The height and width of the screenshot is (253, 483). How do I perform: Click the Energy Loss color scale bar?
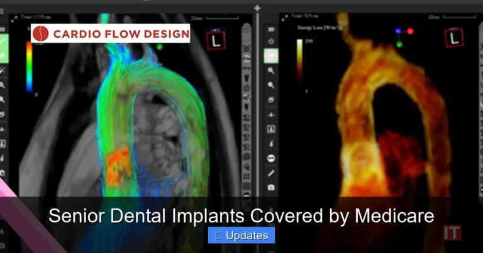299,60
